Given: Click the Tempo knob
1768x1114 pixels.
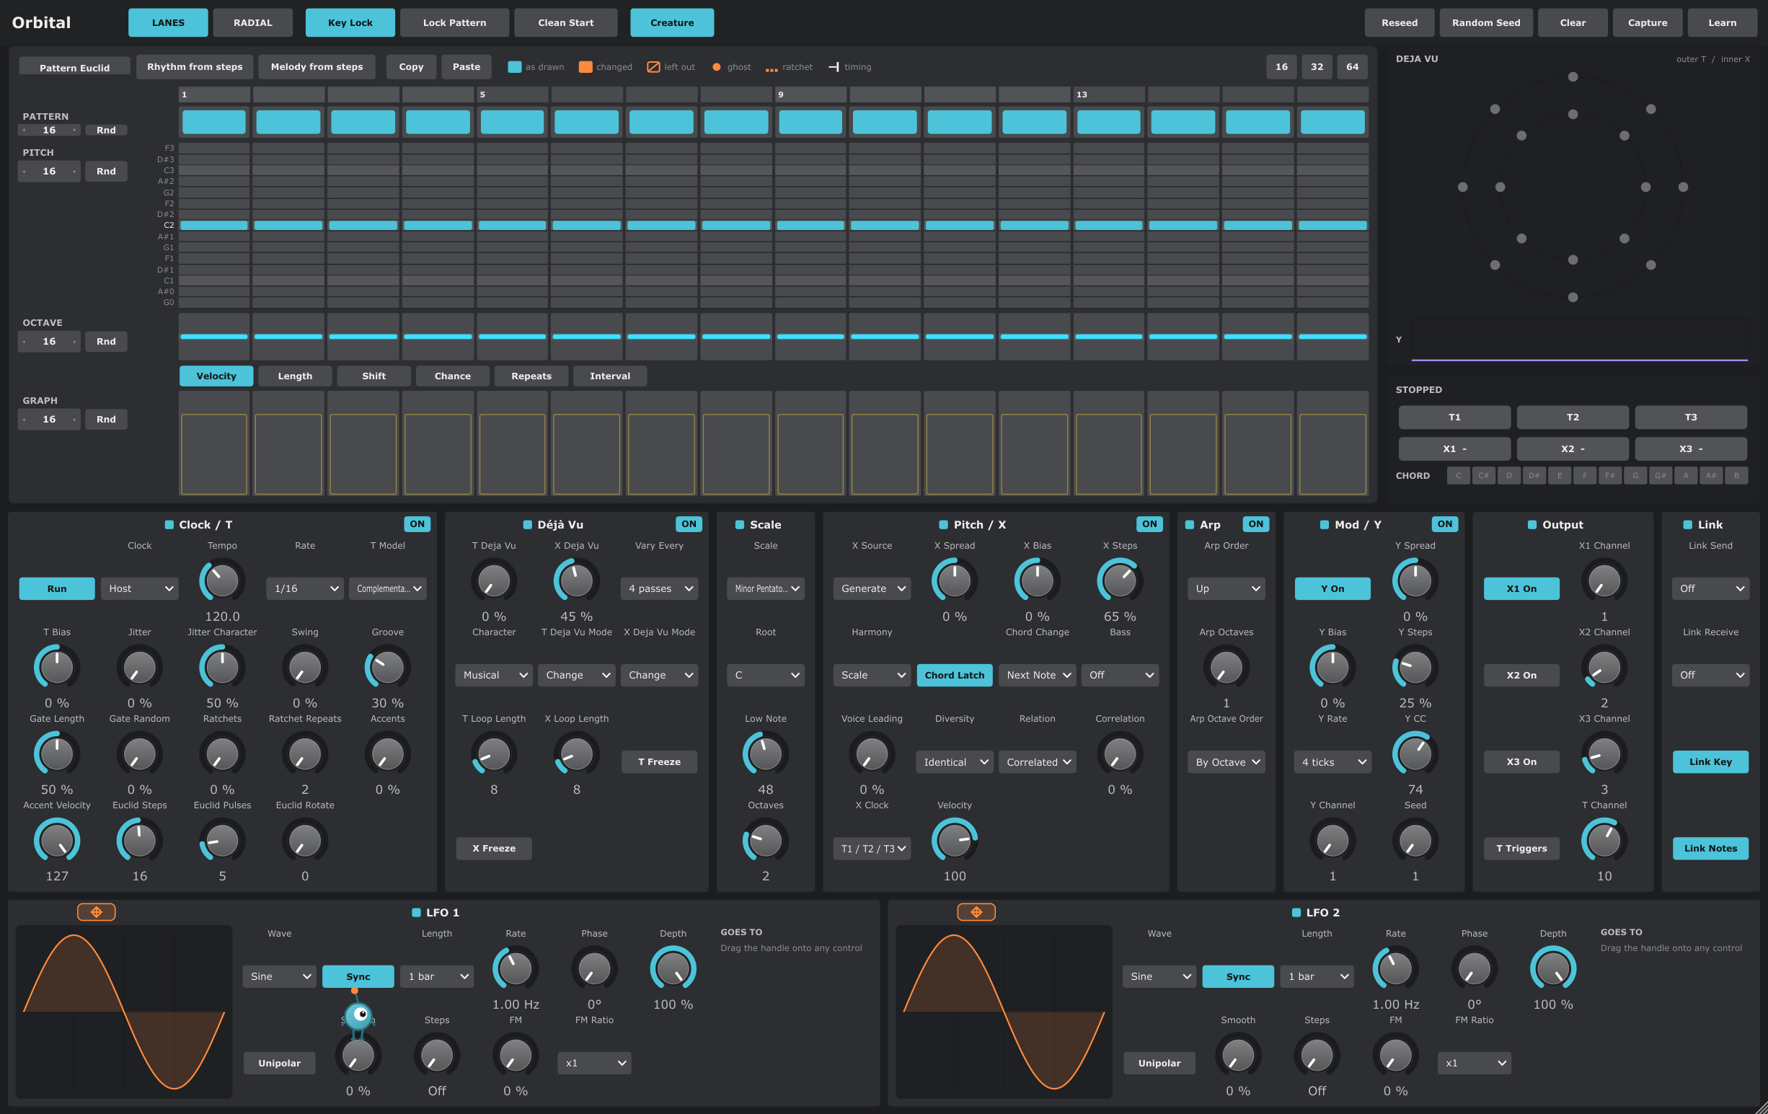Looking at the screenshot, I should click(222, 581).
